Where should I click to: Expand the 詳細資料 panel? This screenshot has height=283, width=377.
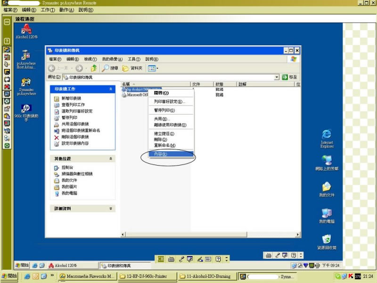click(111, 208)
